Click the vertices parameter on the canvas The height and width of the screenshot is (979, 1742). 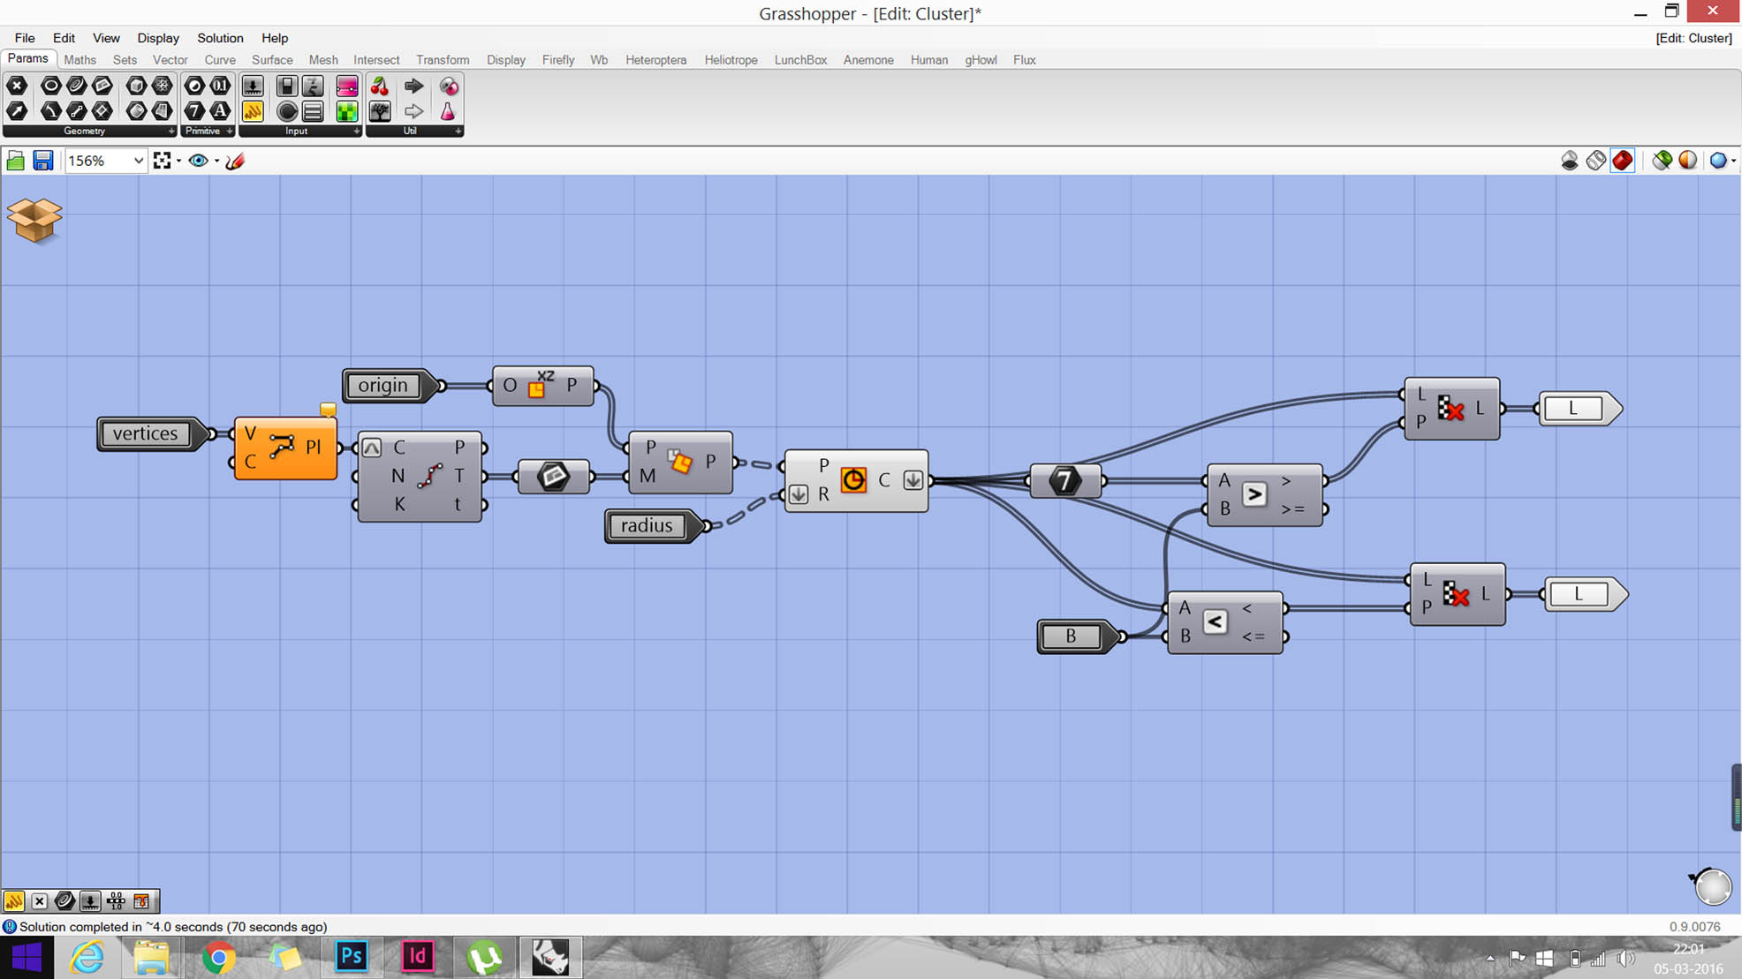146,433
